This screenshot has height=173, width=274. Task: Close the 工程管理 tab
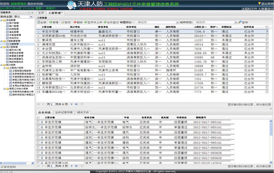pyautogui.click(x=62, y=12)
